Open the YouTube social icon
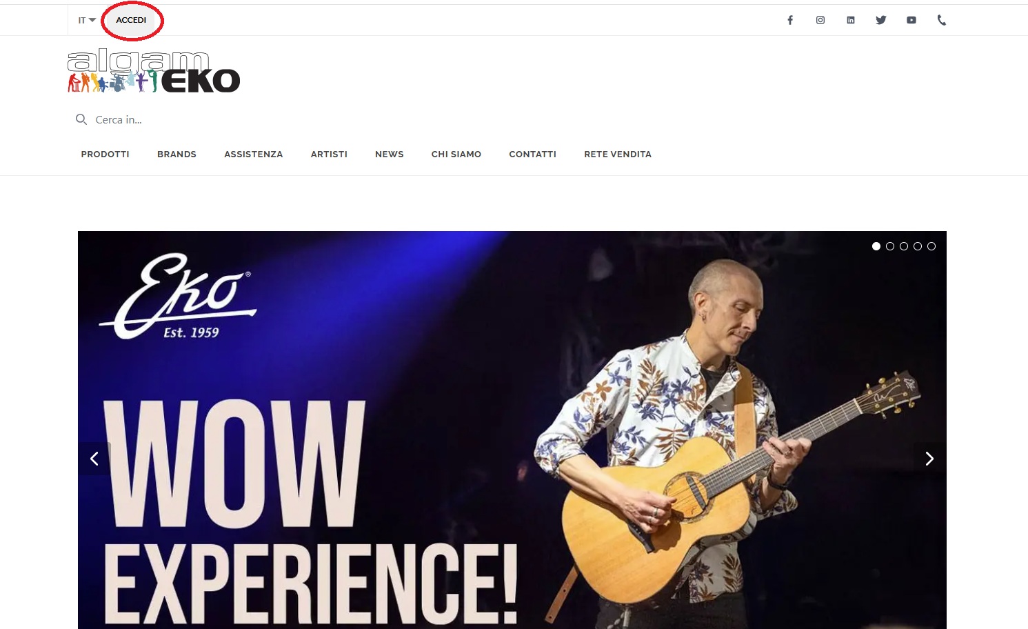 pos(911,20)
